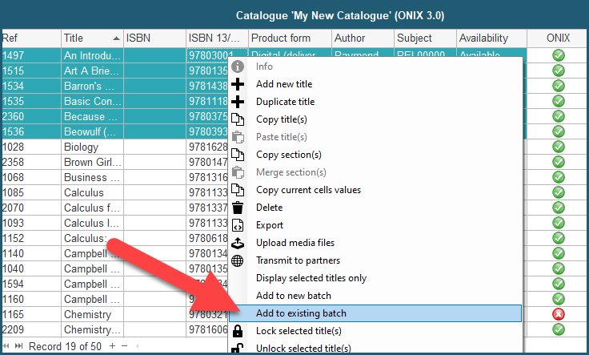Select An Introdu... title cell
The width and height of the screenshot is (589, 355).
tap(92, 55)
